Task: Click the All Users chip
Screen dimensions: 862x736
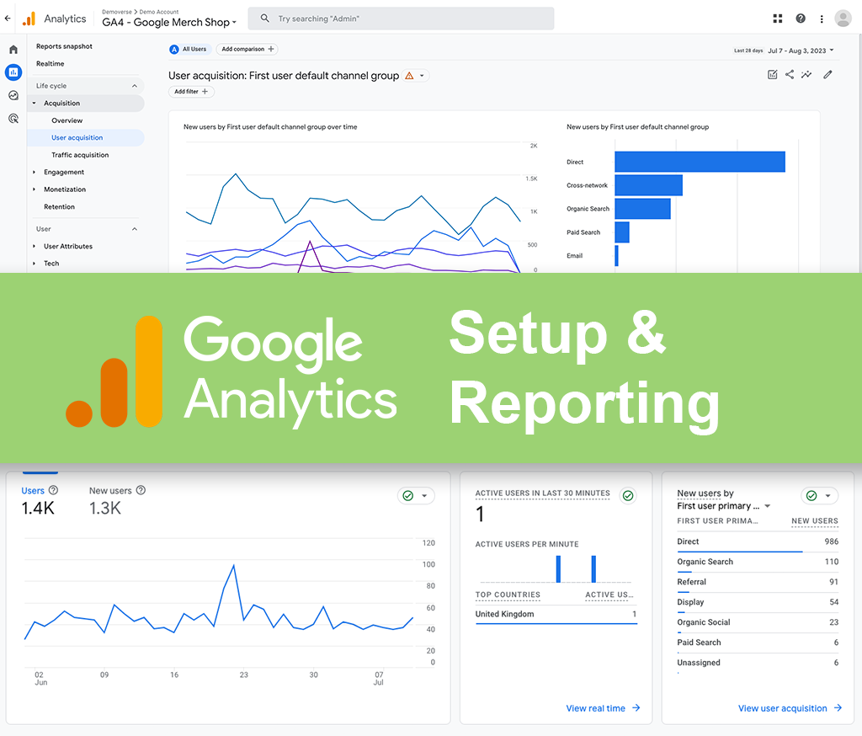Action: (x=190, y=50)
